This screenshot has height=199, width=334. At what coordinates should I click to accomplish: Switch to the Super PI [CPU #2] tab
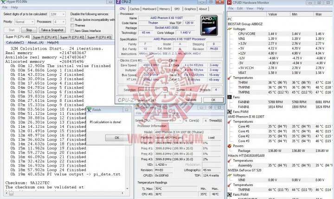[x=72, y=37]
